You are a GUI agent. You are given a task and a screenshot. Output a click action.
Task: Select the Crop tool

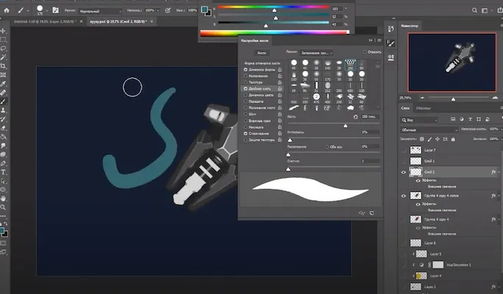click(x=4, y=65)
